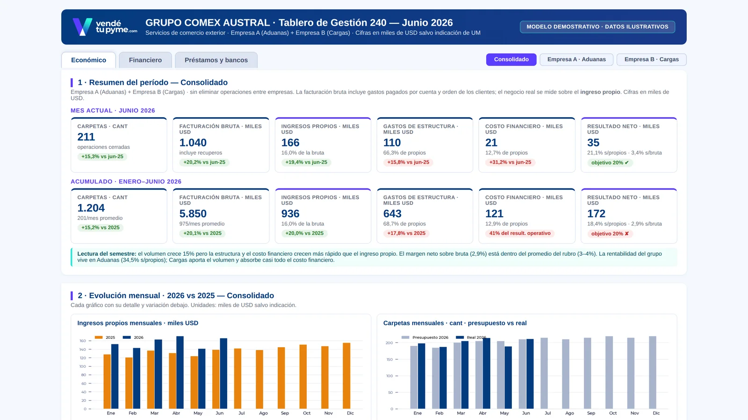Click the accumulated Costo financiero value '121'
This screenshot has width=748, height=420.
coord(494,213)
